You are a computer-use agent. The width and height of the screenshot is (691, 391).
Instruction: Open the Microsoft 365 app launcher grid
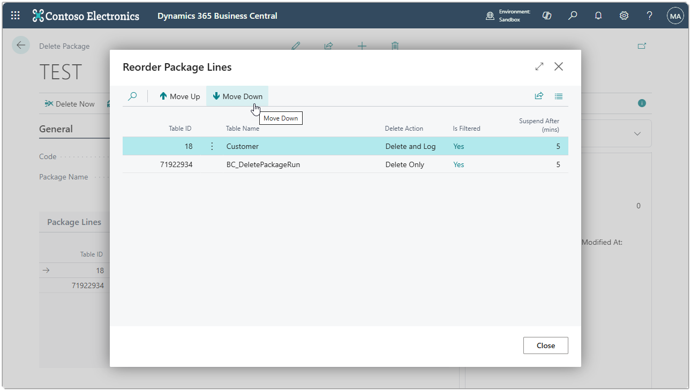tap(14, 15)
